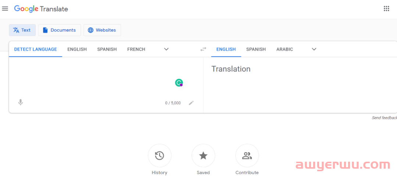Viewport: 397px width, 176px height.
Task: Click the 0 / 5,000 character counter
Action: [x=173, y=103]
